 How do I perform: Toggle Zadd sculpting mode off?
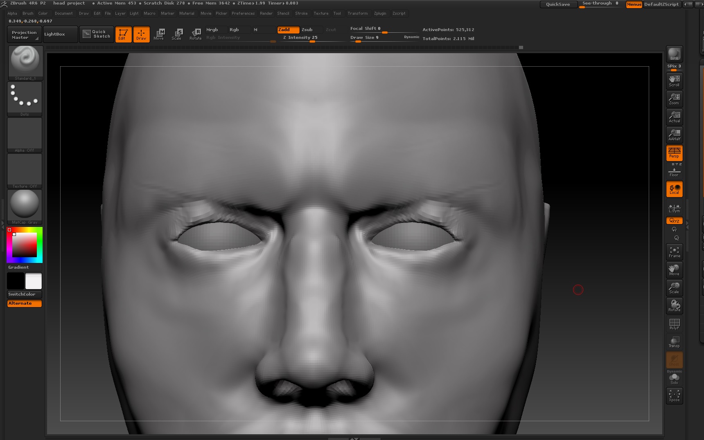click(288, 29)
